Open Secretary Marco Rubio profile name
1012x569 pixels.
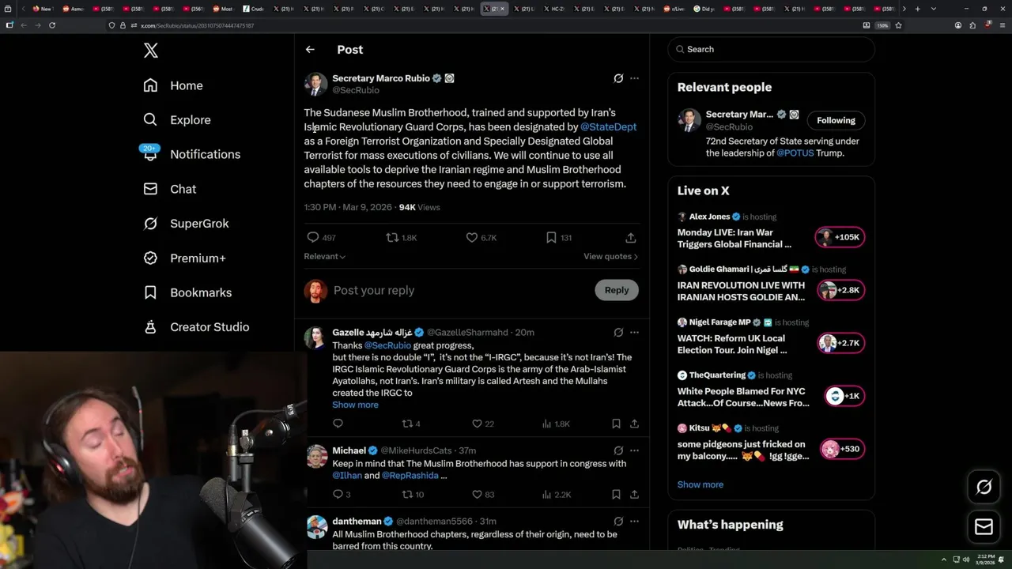click(381, 78)
